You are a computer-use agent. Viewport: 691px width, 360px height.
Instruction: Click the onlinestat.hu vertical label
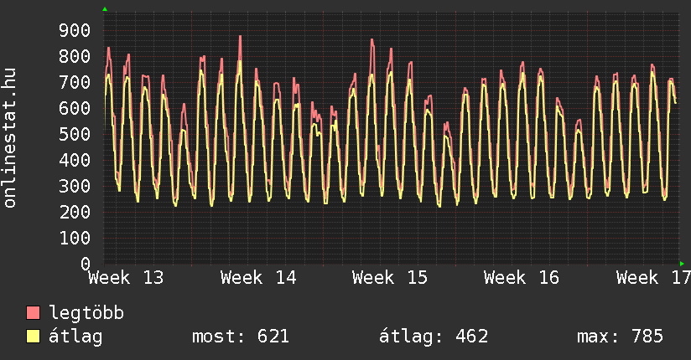coord(11,138)
